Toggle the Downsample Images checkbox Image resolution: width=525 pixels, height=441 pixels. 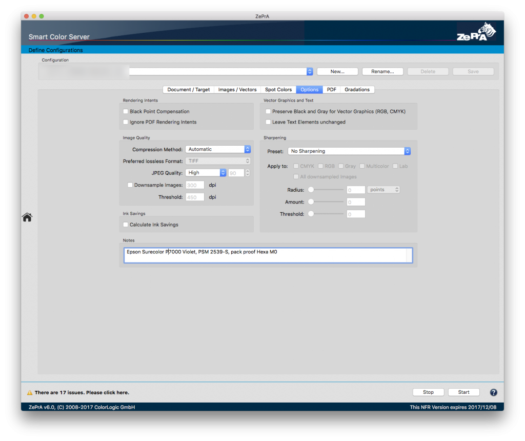130,185
